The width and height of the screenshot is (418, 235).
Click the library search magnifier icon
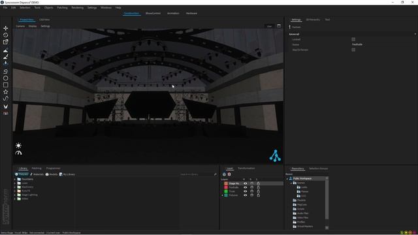[216, 174]
